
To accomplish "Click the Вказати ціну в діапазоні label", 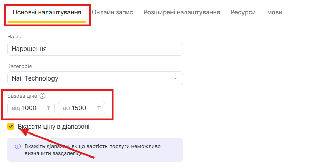I will pos(54,127).
